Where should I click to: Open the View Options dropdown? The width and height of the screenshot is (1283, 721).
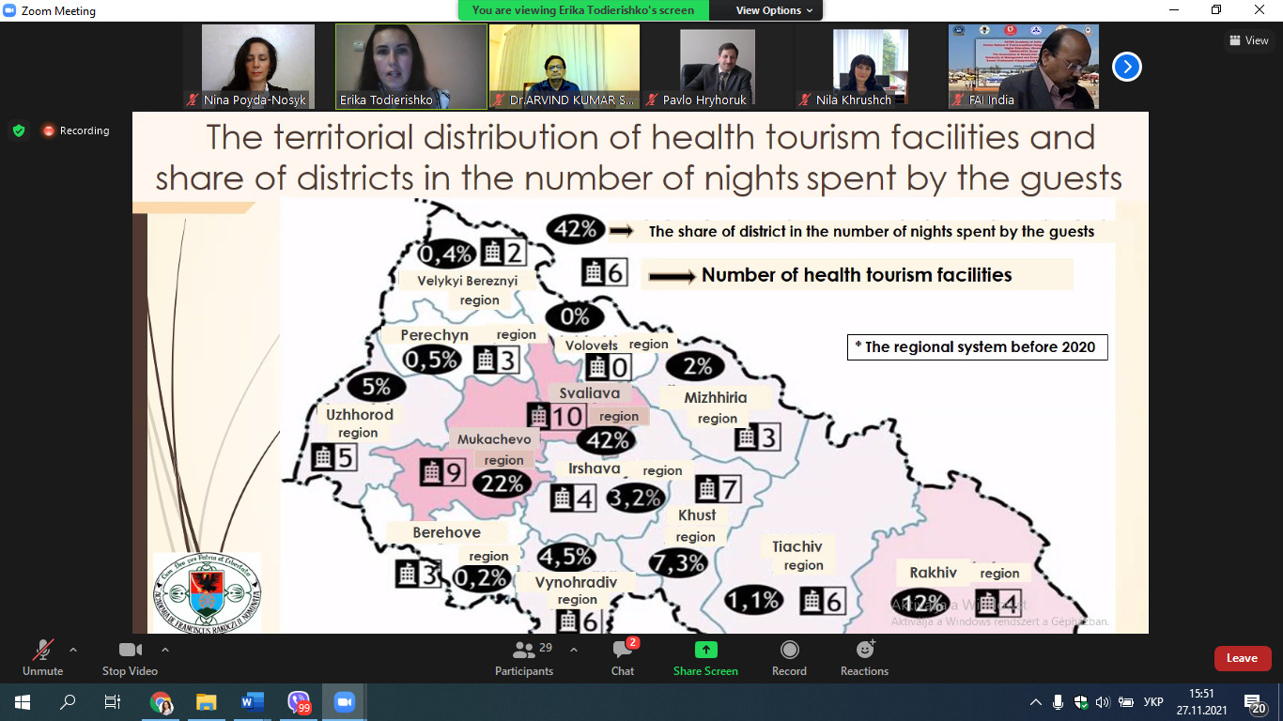point(774,10)
